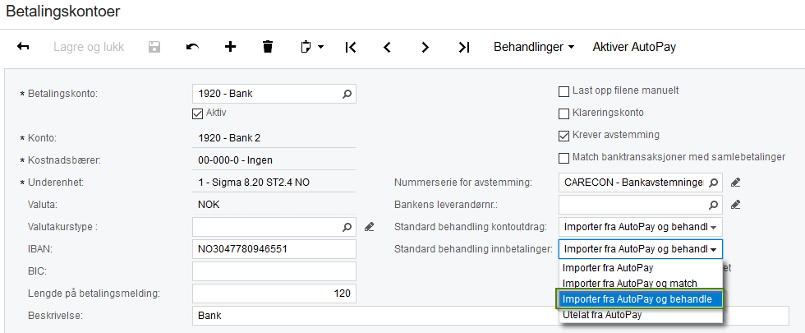Screen dimensions: 805x333
Task: Click Aktiver AutoPay button
Action: [634, 47]
